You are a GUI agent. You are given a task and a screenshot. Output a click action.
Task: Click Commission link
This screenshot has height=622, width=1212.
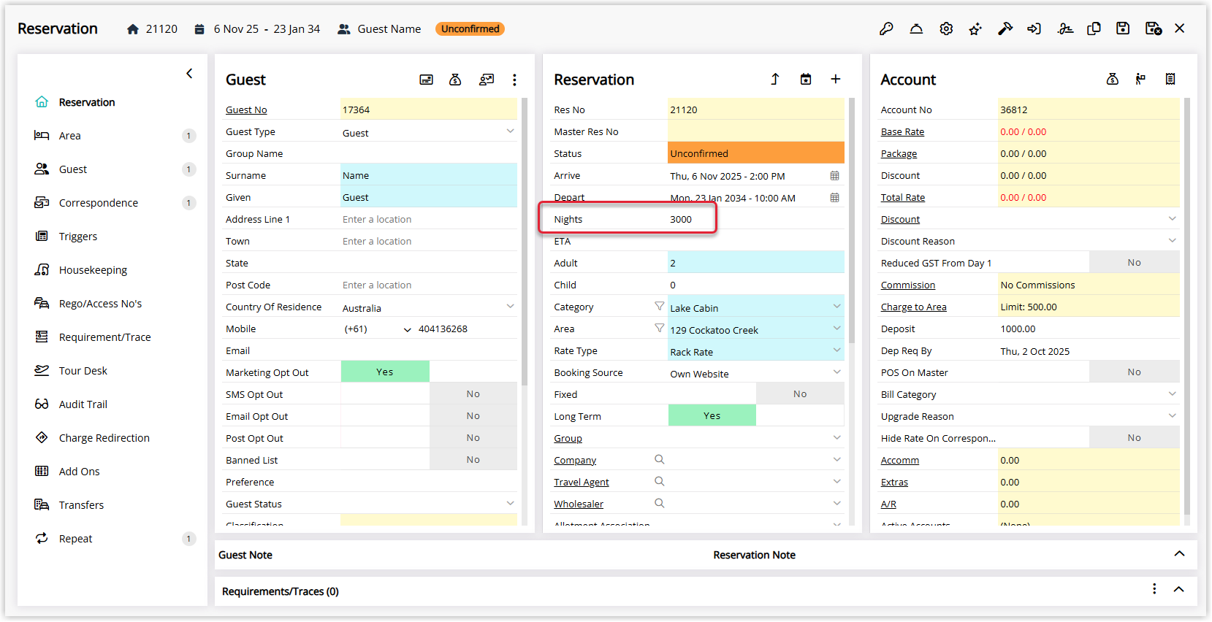pyautogui.click(x=908, y=285)
